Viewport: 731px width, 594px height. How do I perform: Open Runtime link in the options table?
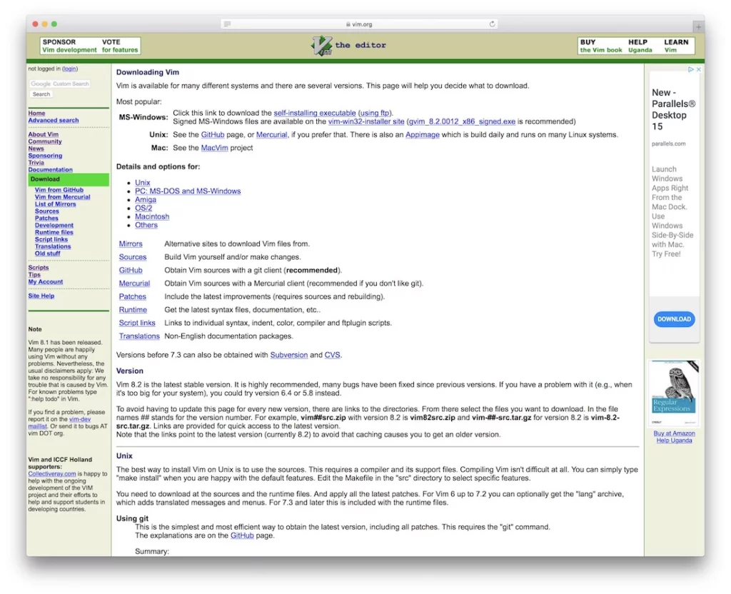[x=133, y=310]
